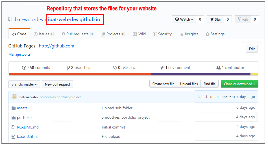Click the fork icon on Fork button
This screenshot has width=268, height=146.
coord(239,19)
